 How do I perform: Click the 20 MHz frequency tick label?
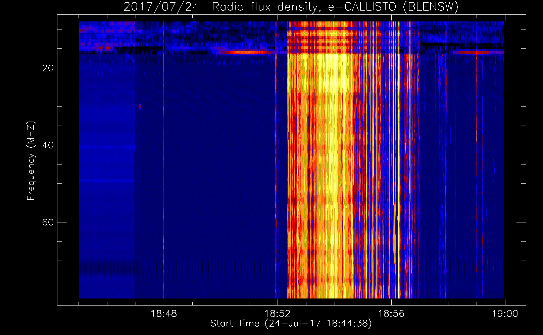click(48, 68)
